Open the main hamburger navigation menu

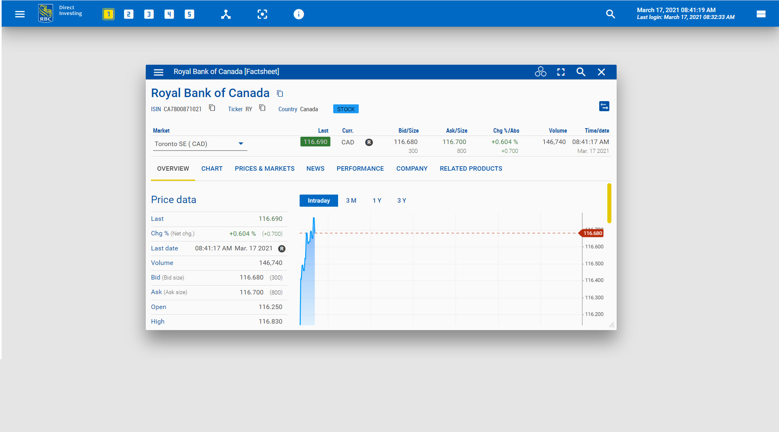pyautogui.click(x=19, y=14)
